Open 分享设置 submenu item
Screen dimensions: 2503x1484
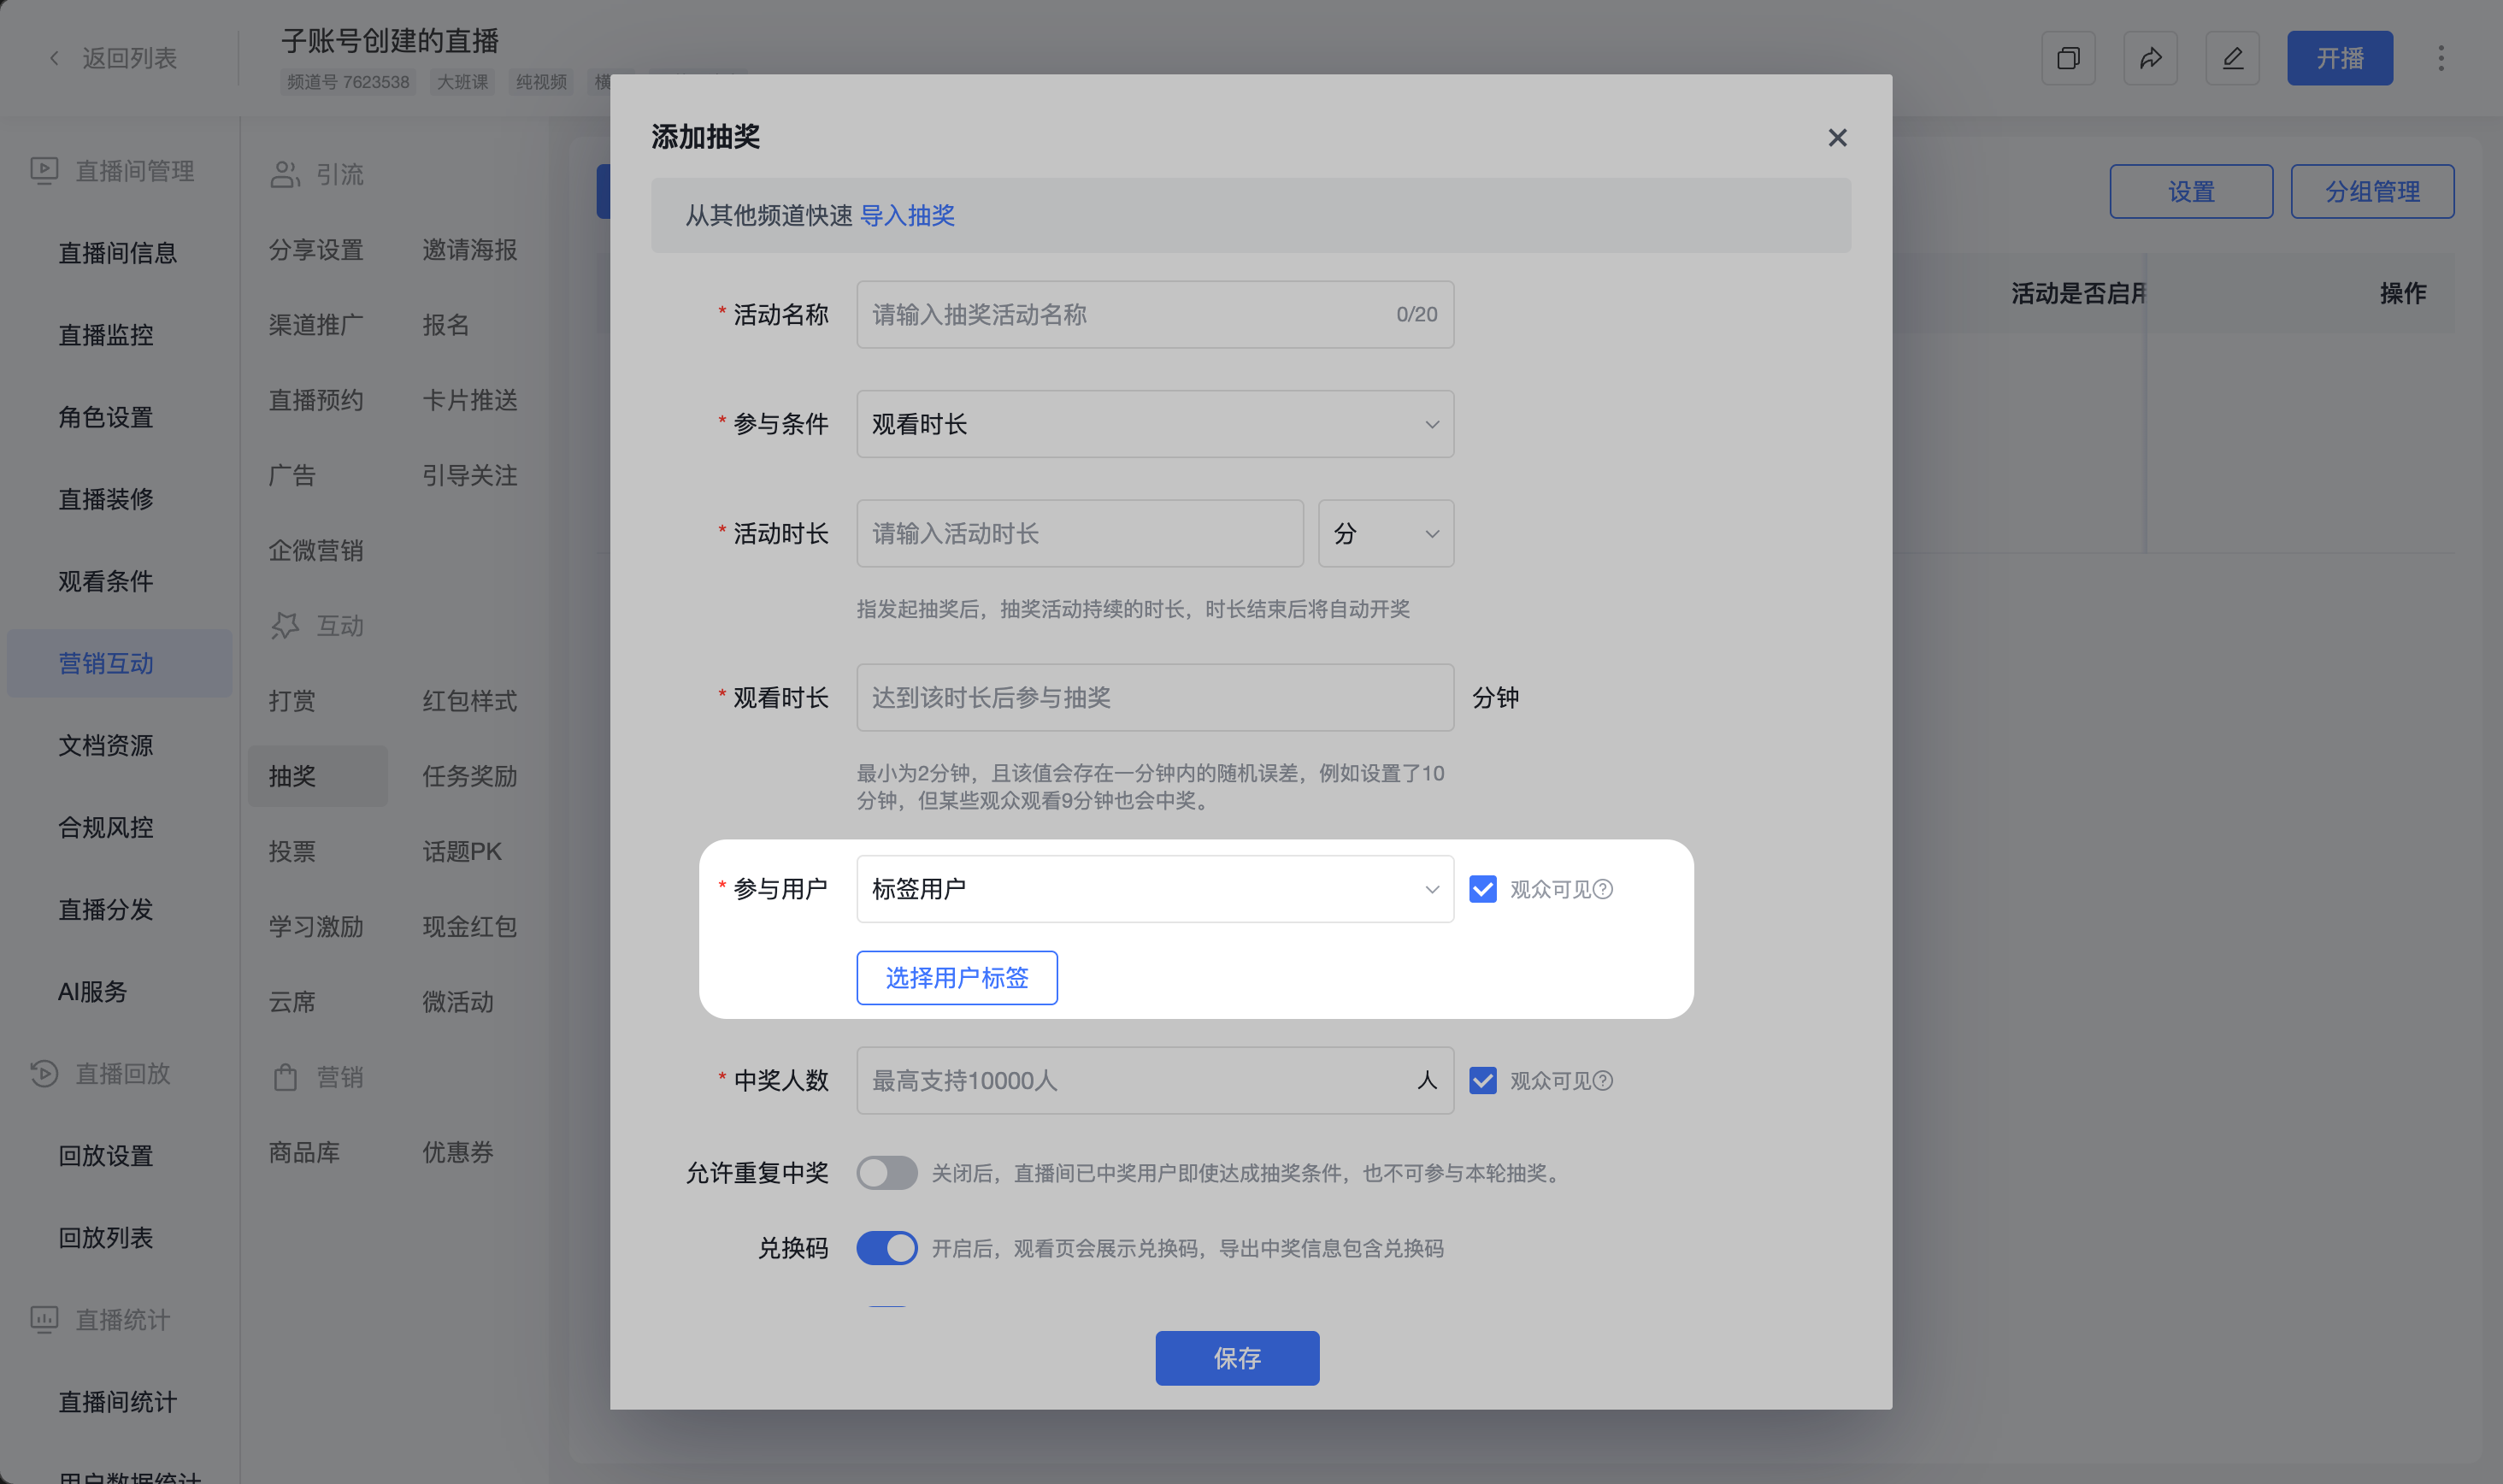pyautogui.click(x=316, y=249)
